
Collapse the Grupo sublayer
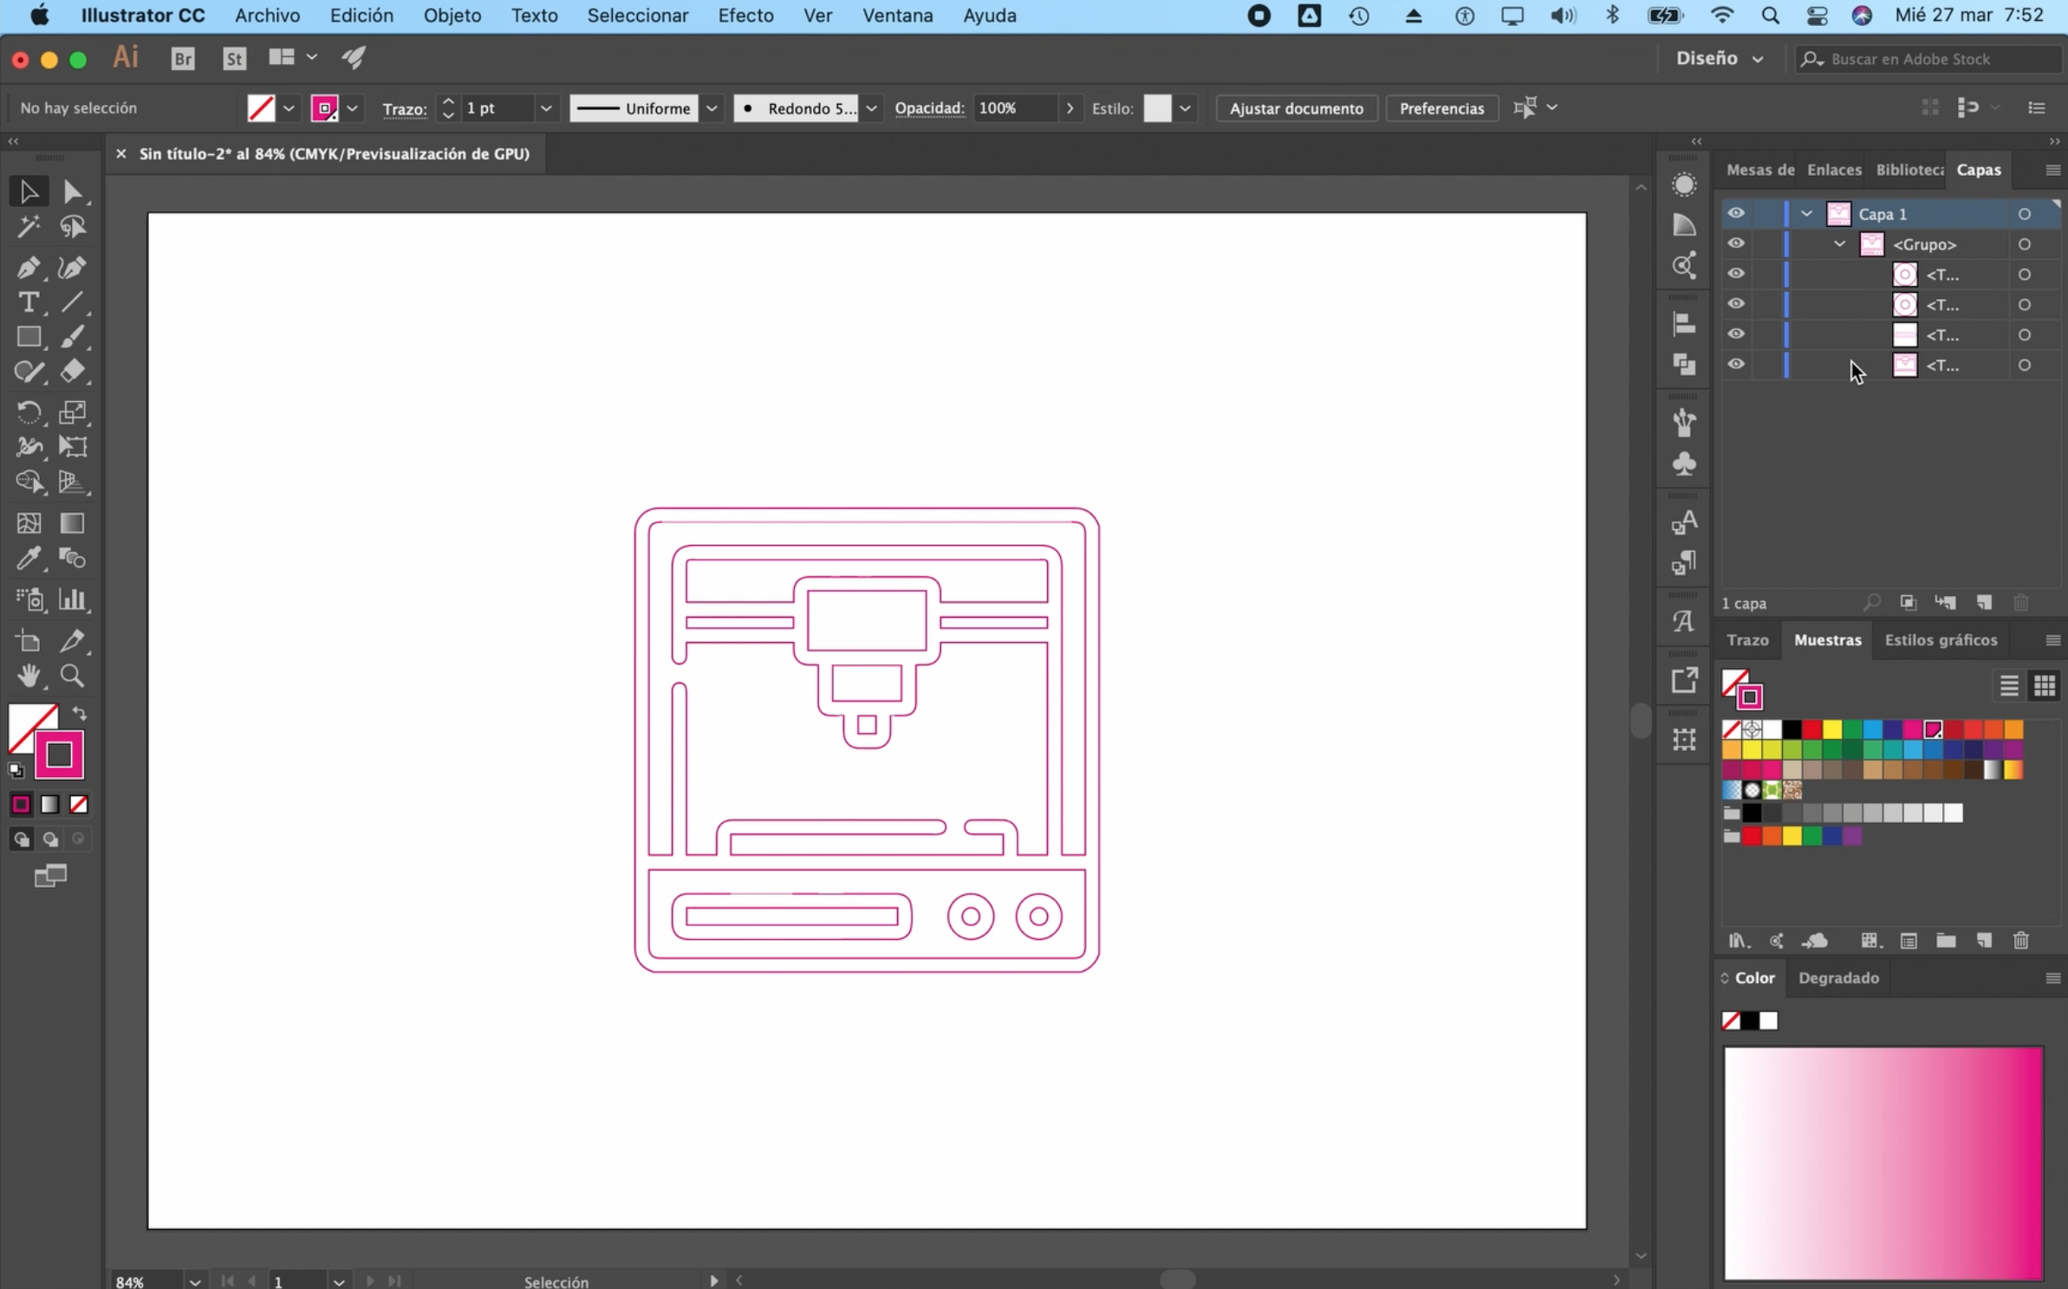(1839, 244)
